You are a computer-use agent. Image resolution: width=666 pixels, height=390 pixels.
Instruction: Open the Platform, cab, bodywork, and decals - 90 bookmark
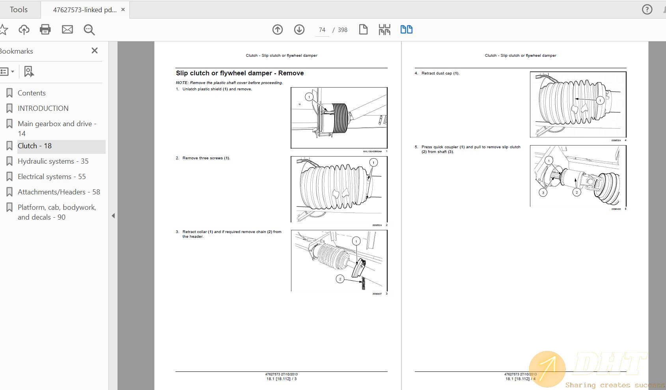point(57,212)
